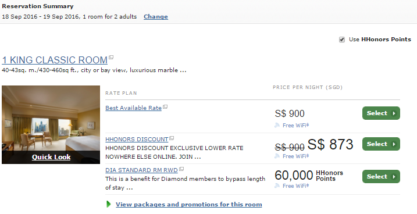Click green arrow beside View packages link
417x214 pixels.
pyautogui.click(x=109, y=204)
